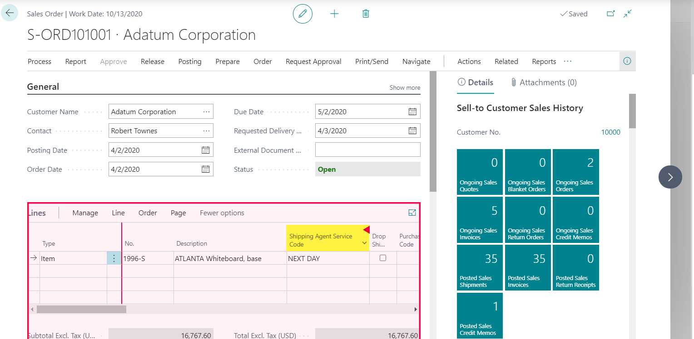Open the Ongoing Sales Orders tile

(x=576, y=172)
